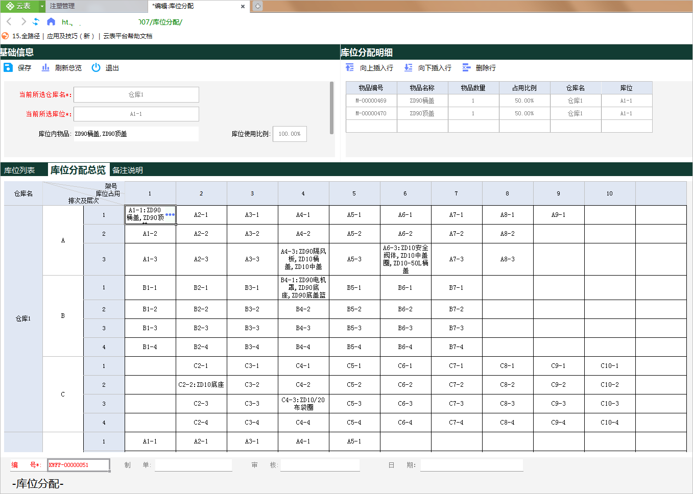The height and width of the screenshot is (494, 693).
Task: Expand the 云表 dropdown arrow
Action: [x=42, y=6]
